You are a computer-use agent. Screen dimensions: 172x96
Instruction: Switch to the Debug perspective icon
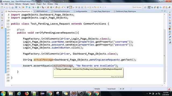click(x=152, y=7)
